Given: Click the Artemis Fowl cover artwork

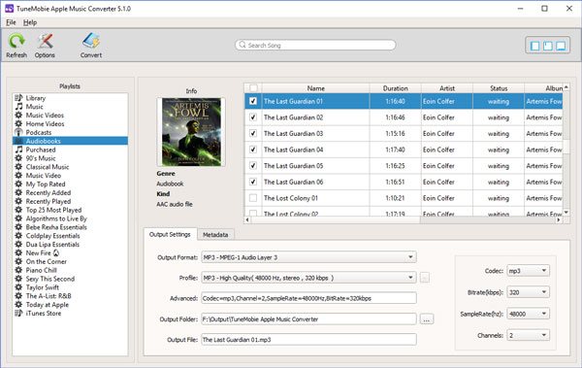Looking at the screenshot, I should [191, 132].
